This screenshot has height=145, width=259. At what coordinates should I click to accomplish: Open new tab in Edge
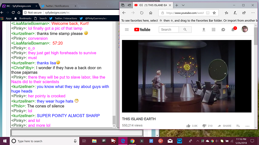pyautogui.click(x=176, y=5)
